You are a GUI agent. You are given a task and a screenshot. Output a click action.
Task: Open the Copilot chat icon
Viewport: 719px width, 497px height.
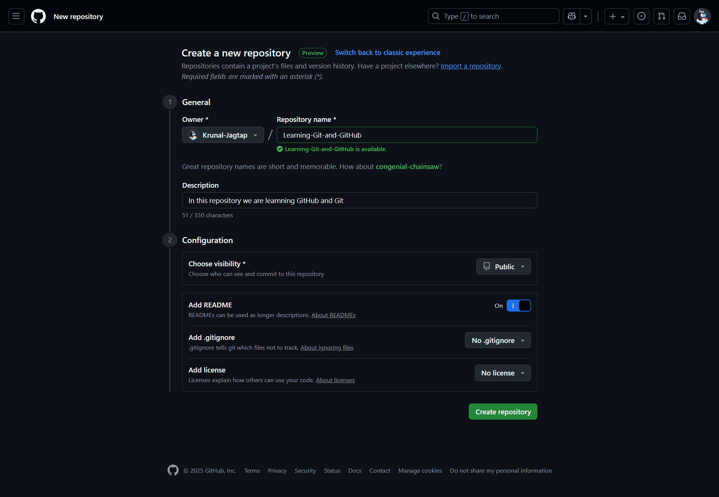(x=571, y=16)
